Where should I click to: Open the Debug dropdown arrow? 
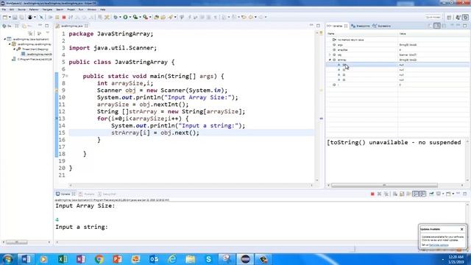(120, 17)
